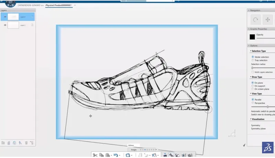The image size is (275, 158).
Task: Click the new layer folder icon
Action: 3,143
